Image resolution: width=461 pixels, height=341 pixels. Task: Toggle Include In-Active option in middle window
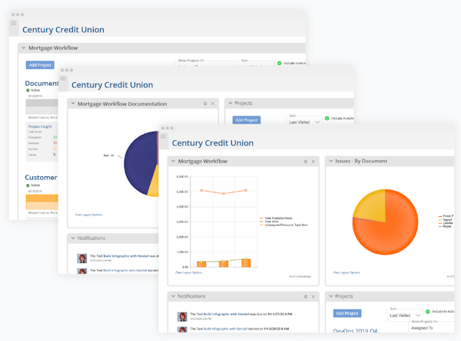click(x=327, y=118)
